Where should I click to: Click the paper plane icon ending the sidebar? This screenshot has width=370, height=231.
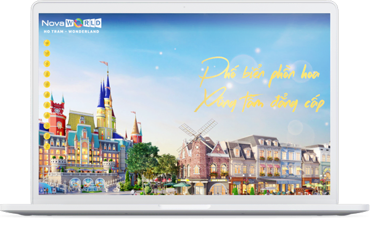click(x=47, y=147)
